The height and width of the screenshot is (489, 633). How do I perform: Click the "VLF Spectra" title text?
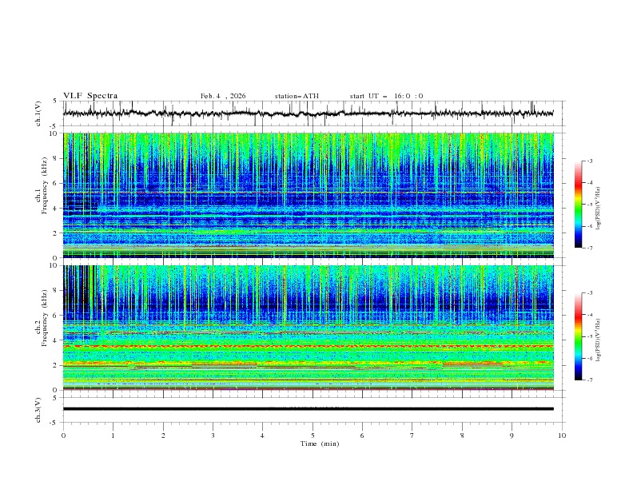[x=90, y=96]
